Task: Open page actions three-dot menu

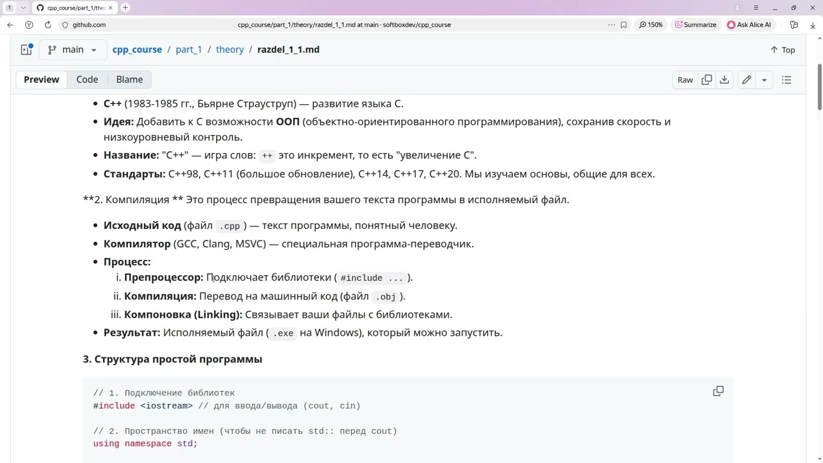Action: pyautogui.click(x=611, y=24)
